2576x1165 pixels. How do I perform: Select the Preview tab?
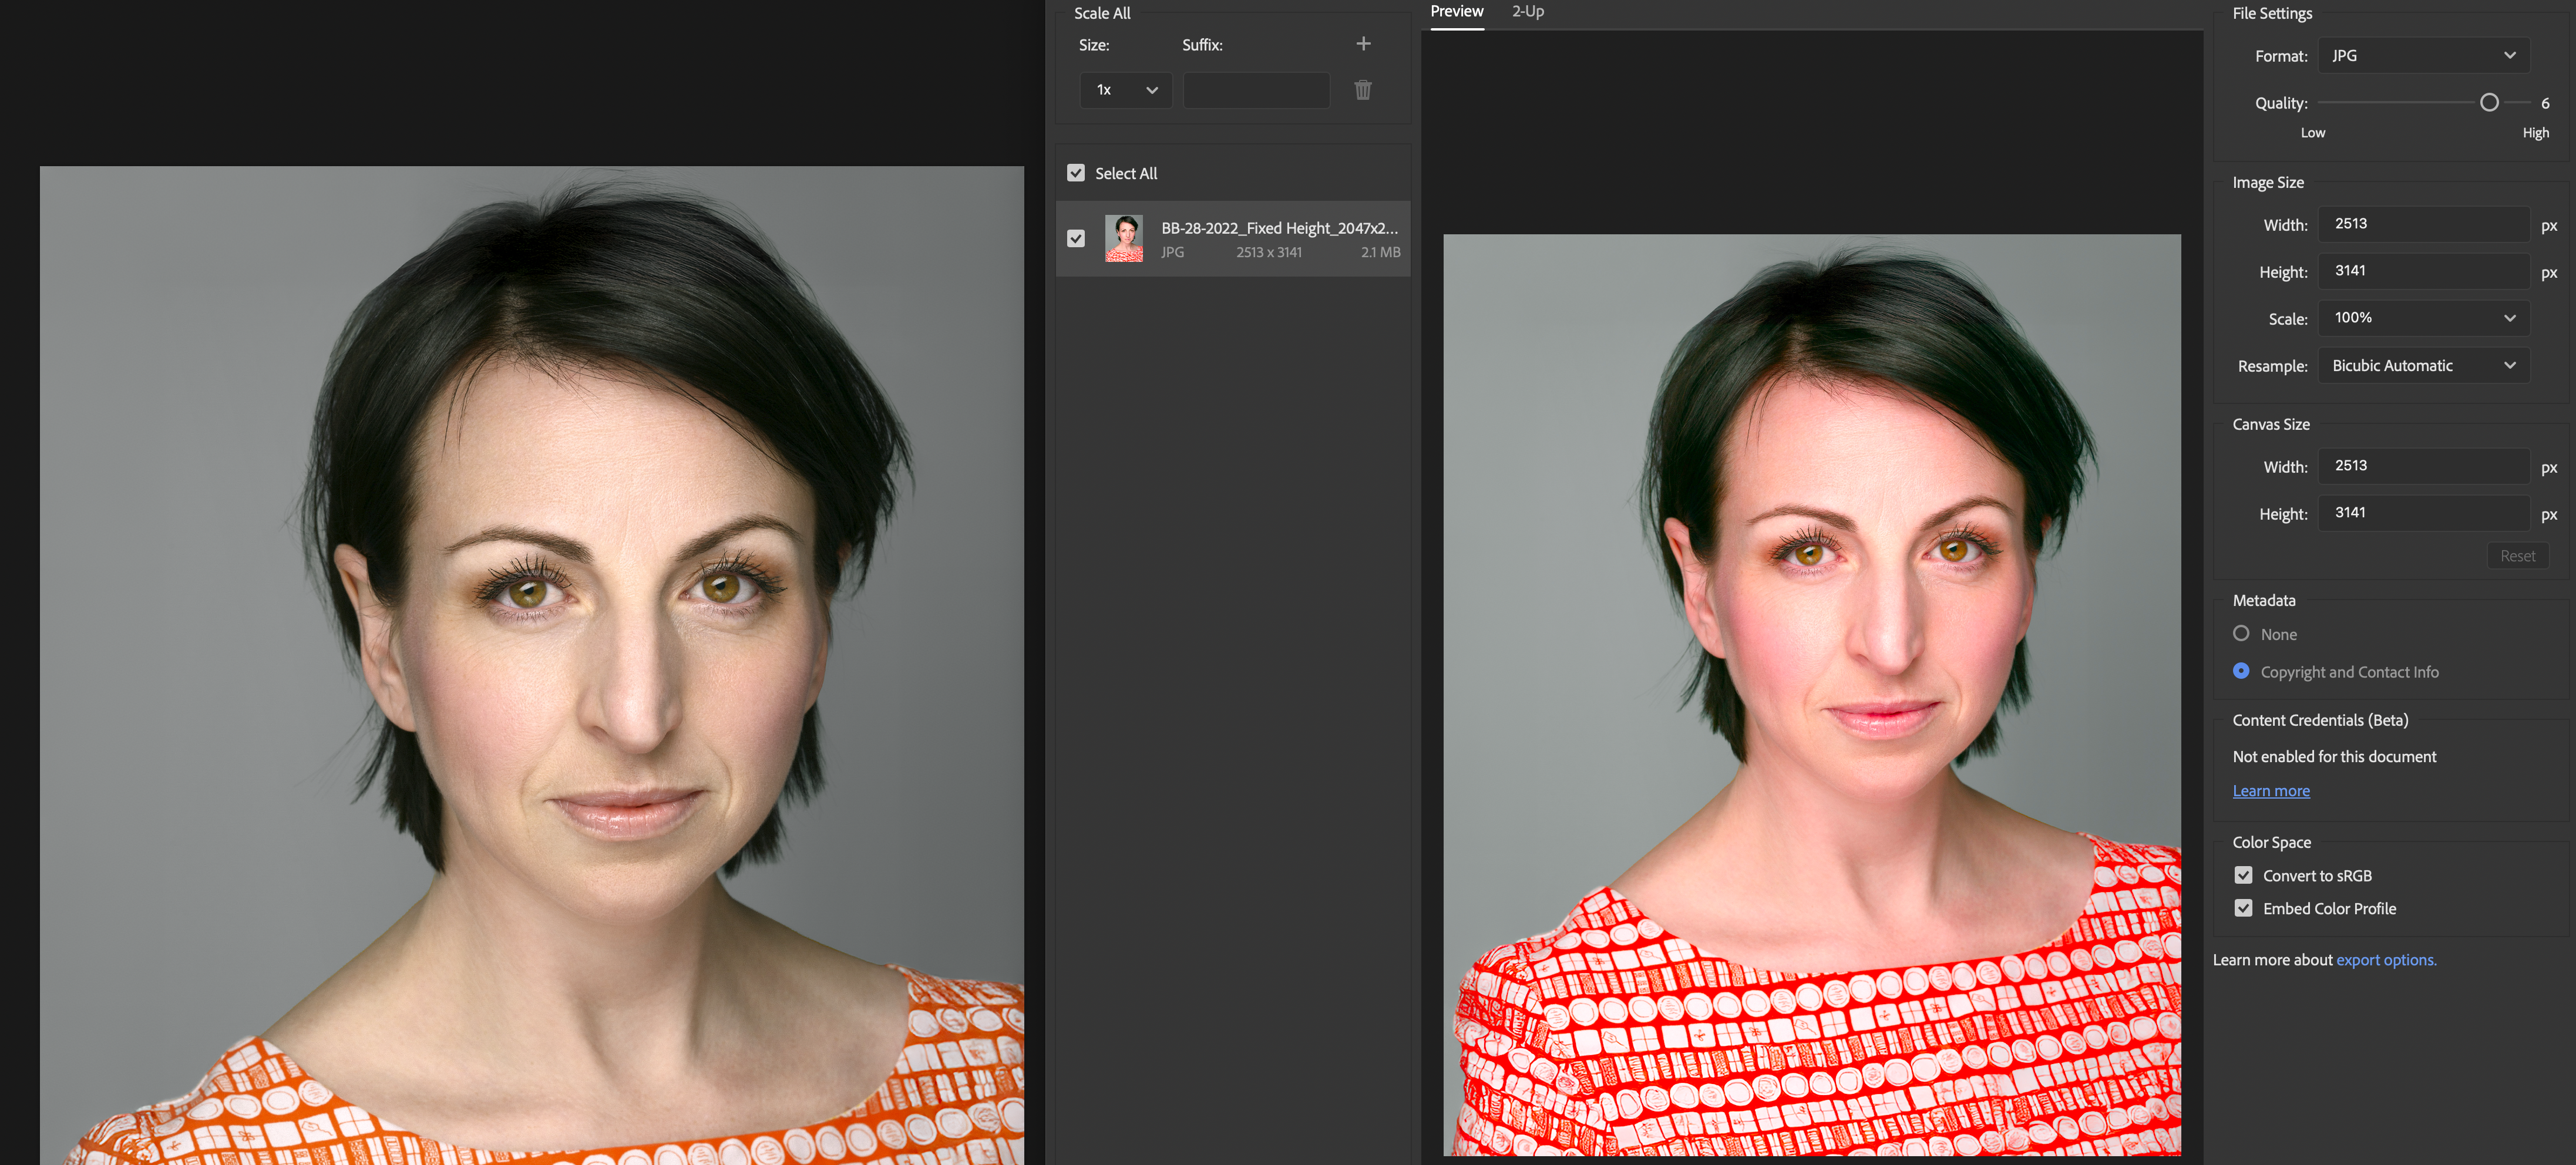point(1456,12)
